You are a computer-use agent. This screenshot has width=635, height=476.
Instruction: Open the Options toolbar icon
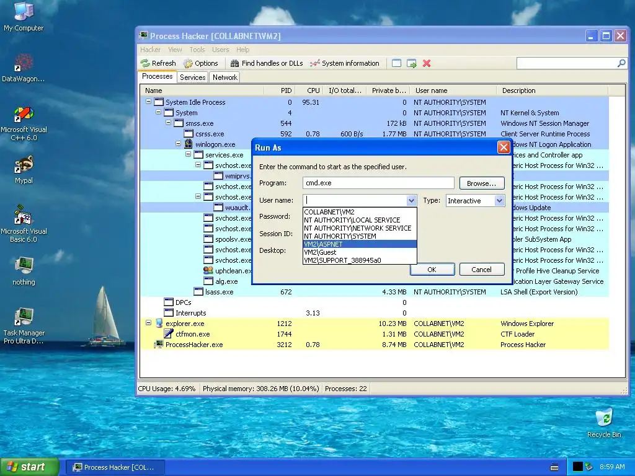click(188, 63)
